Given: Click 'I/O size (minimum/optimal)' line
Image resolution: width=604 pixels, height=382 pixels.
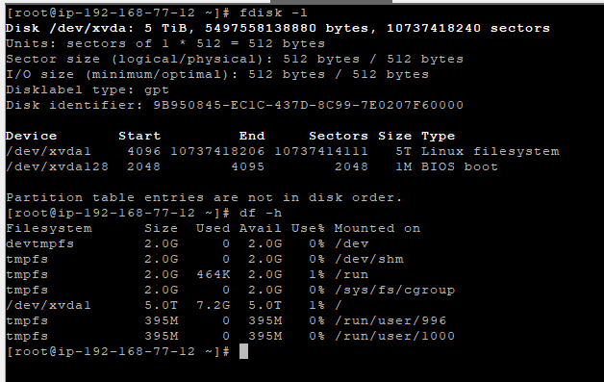Looking at the screenshot, I should (x=216, y=74).
